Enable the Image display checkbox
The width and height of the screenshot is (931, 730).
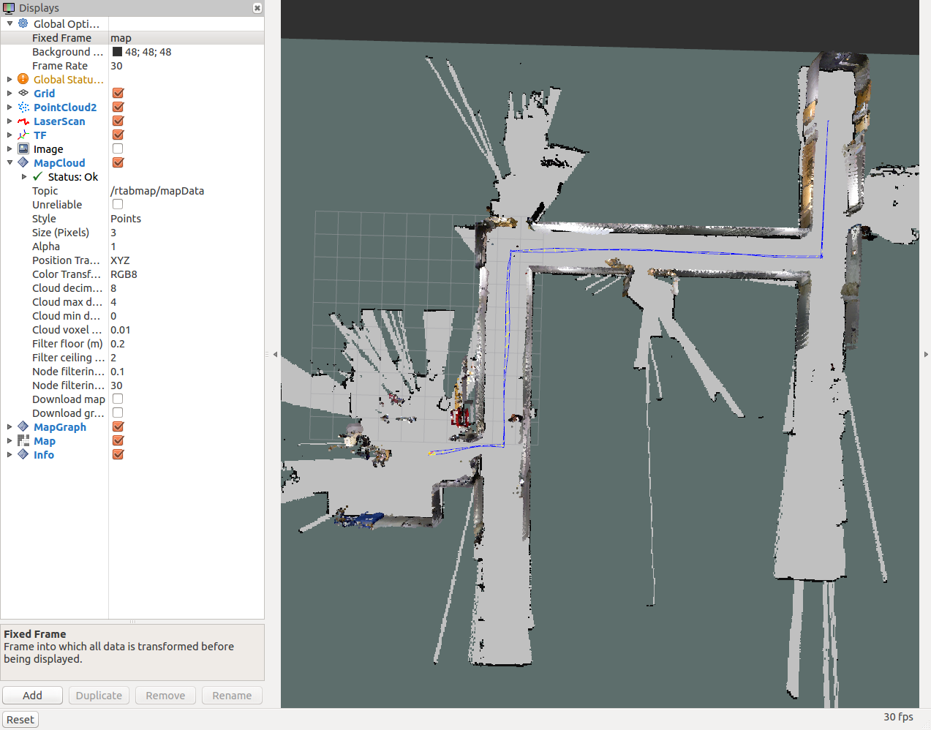click(118, 149)
